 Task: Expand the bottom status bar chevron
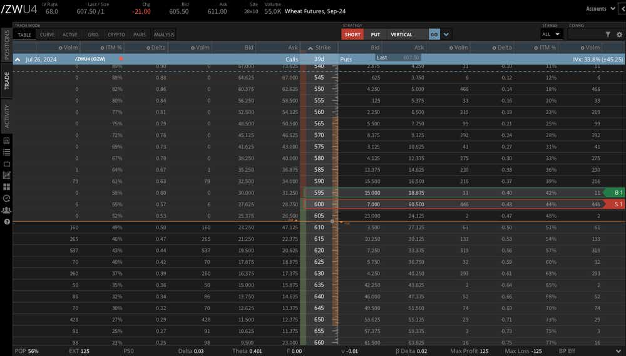(x=618, y=351)
